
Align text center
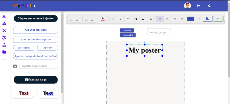coord(167,19)
